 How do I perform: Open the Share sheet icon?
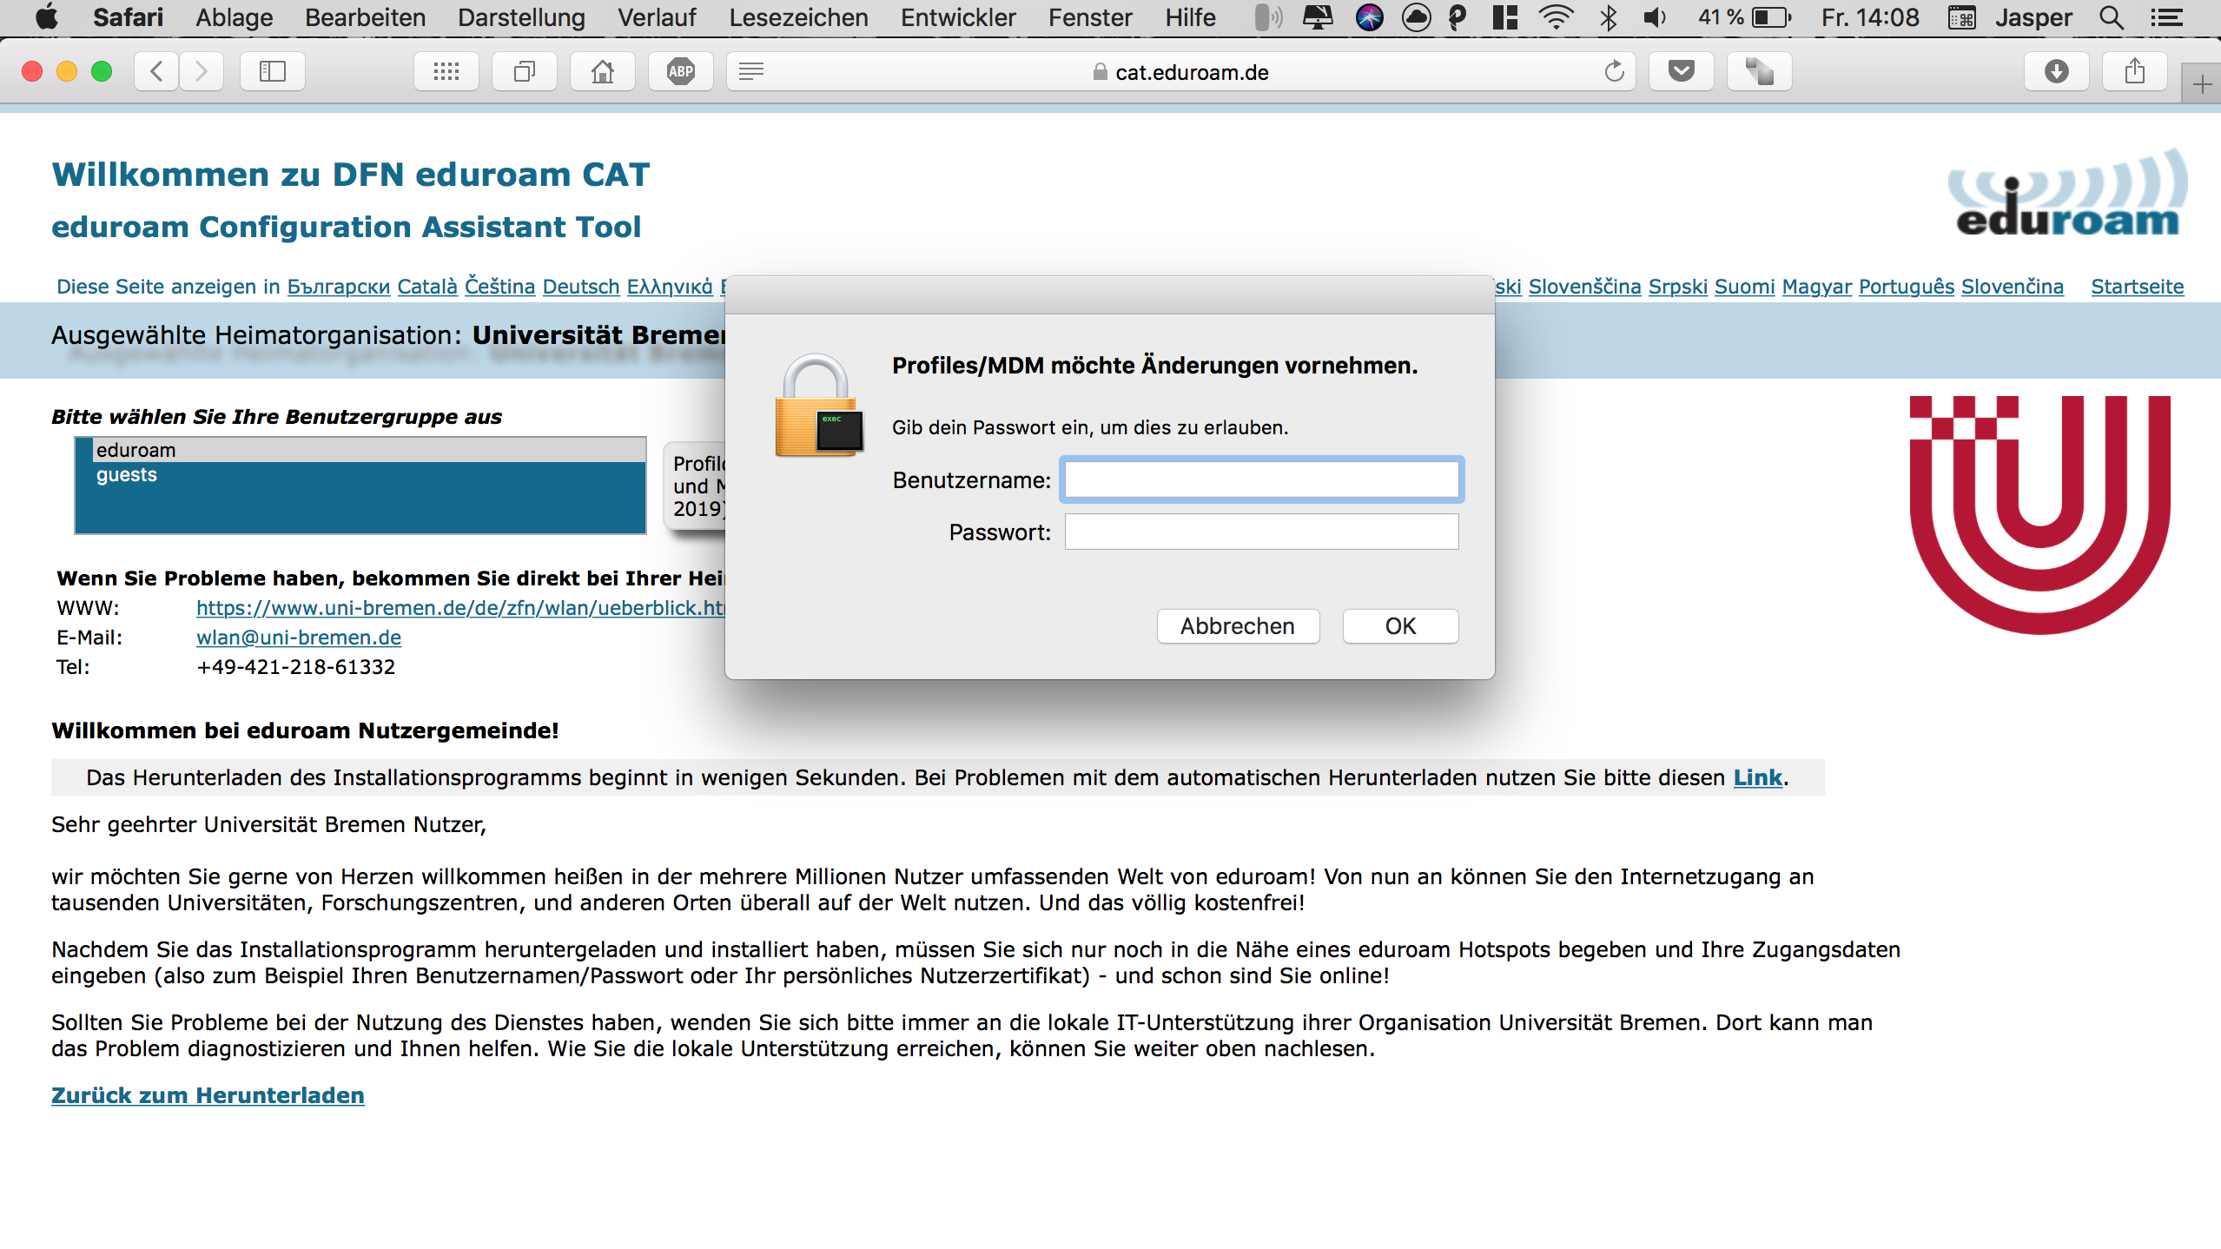2134,71
